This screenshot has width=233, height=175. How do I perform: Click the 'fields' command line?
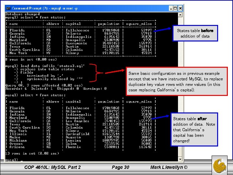pyautogui.click(x=27, y=73)
